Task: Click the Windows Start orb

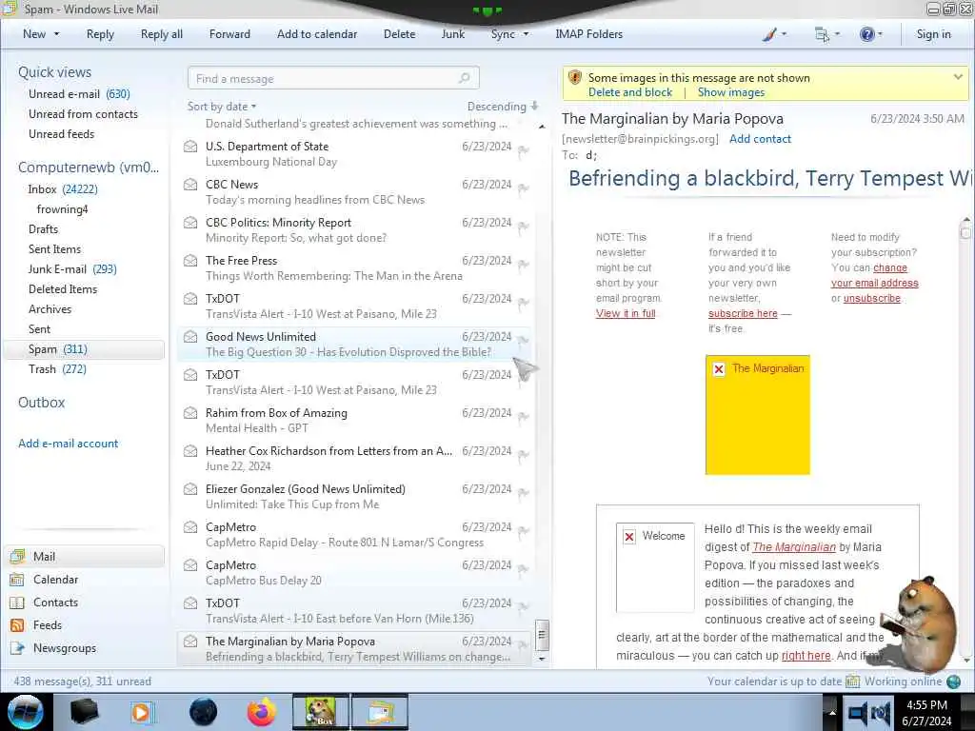Action: (25, 712)
